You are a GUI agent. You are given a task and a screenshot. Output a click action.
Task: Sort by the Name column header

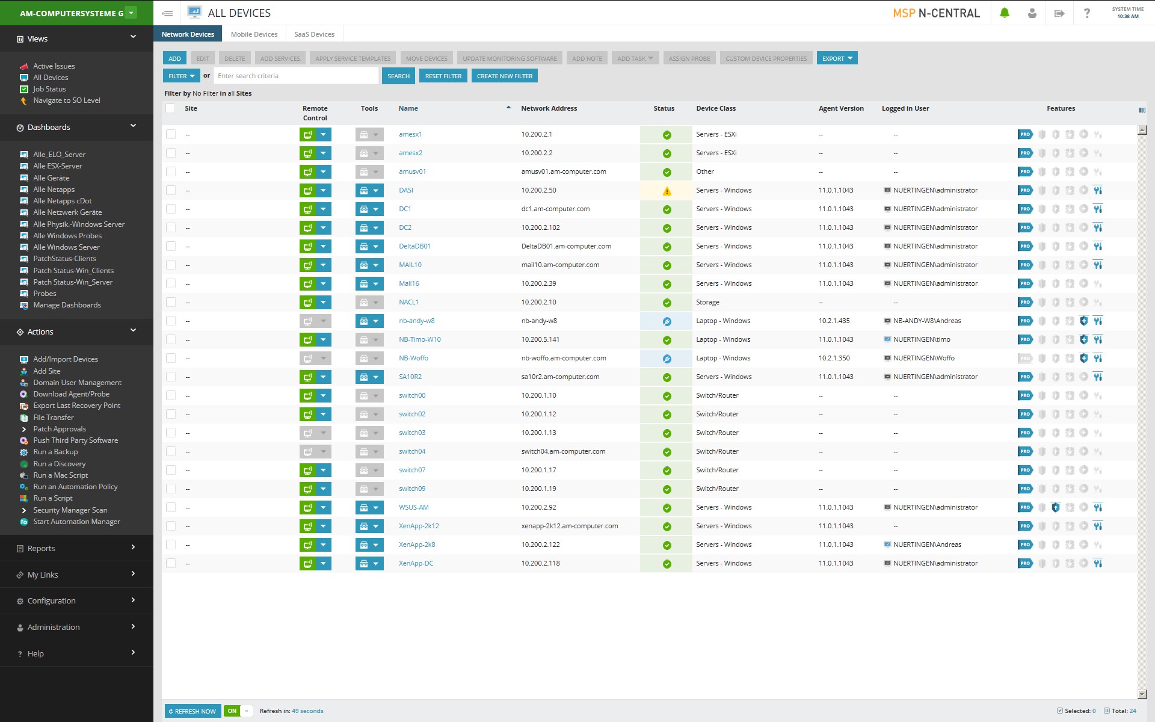408,109
